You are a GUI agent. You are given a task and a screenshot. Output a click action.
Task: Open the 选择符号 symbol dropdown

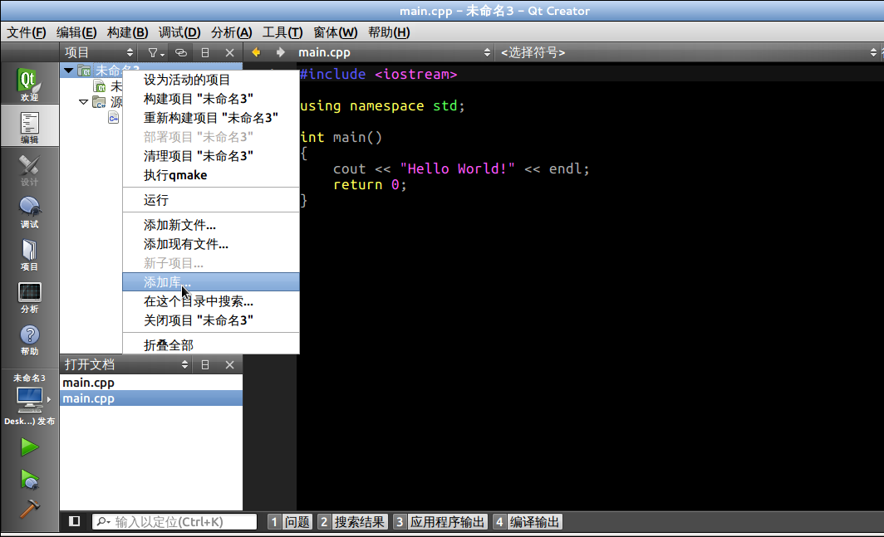coord(688,52)
